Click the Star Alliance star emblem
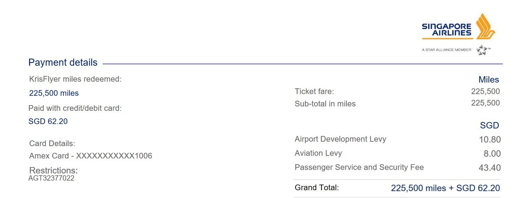This screenshot has width=525, height=198. 483,50
